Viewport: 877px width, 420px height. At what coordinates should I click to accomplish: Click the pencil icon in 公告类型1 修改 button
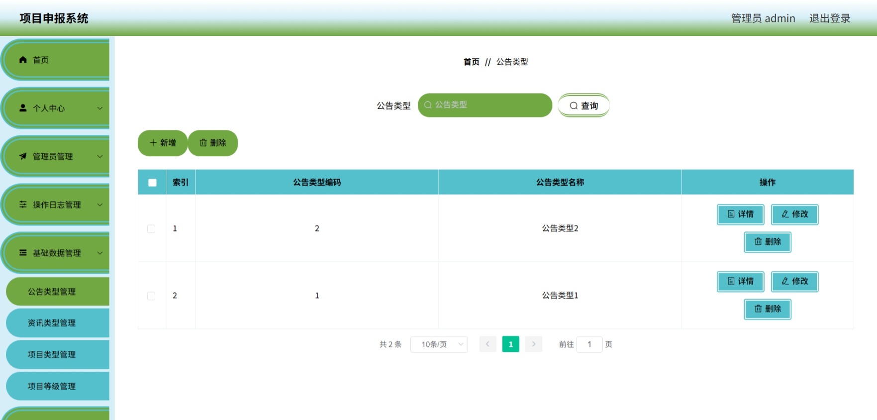point(785,281)
